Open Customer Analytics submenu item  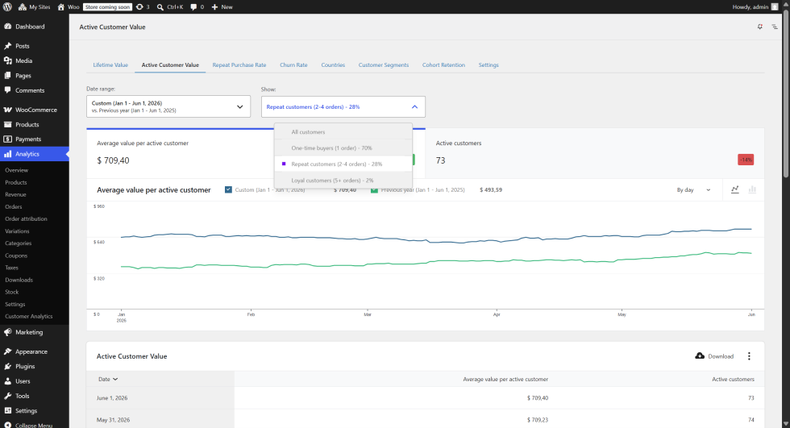click(29, 316)
